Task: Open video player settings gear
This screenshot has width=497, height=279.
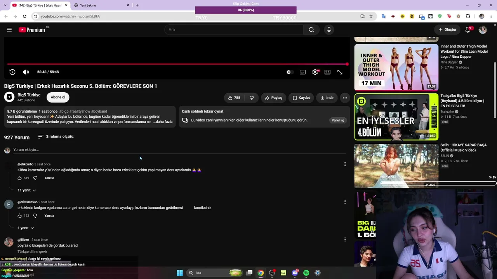Action: tap(315, 72)
